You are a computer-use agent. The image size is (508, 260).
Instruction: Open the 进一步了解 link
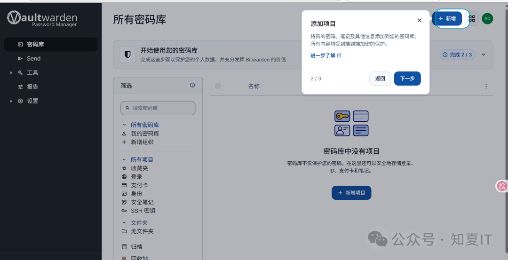point(325,55)
